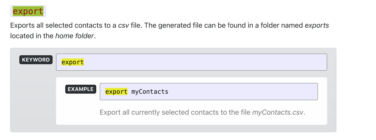Viewport: 376px width, 140px height.
Task: Click highlighted "export" in the keyword box
Action: click(73, 62)
